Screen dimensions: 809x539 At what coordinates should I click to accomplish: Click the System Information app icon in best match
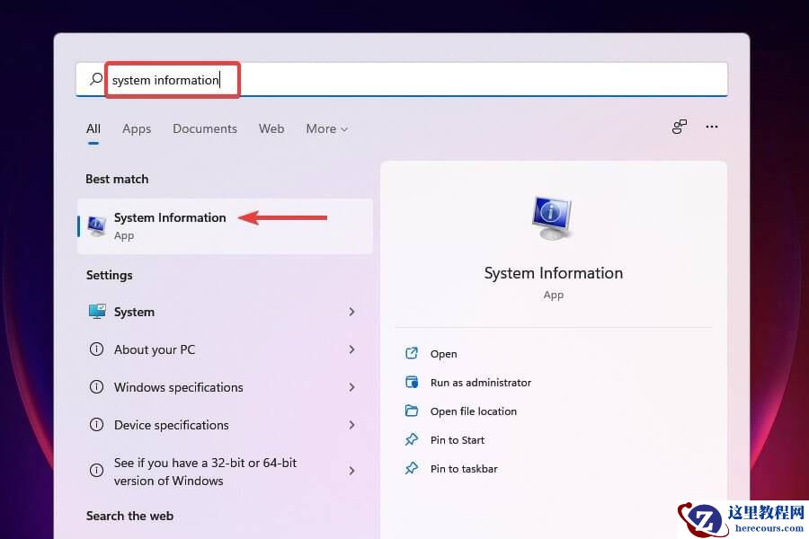coord(96,225)
